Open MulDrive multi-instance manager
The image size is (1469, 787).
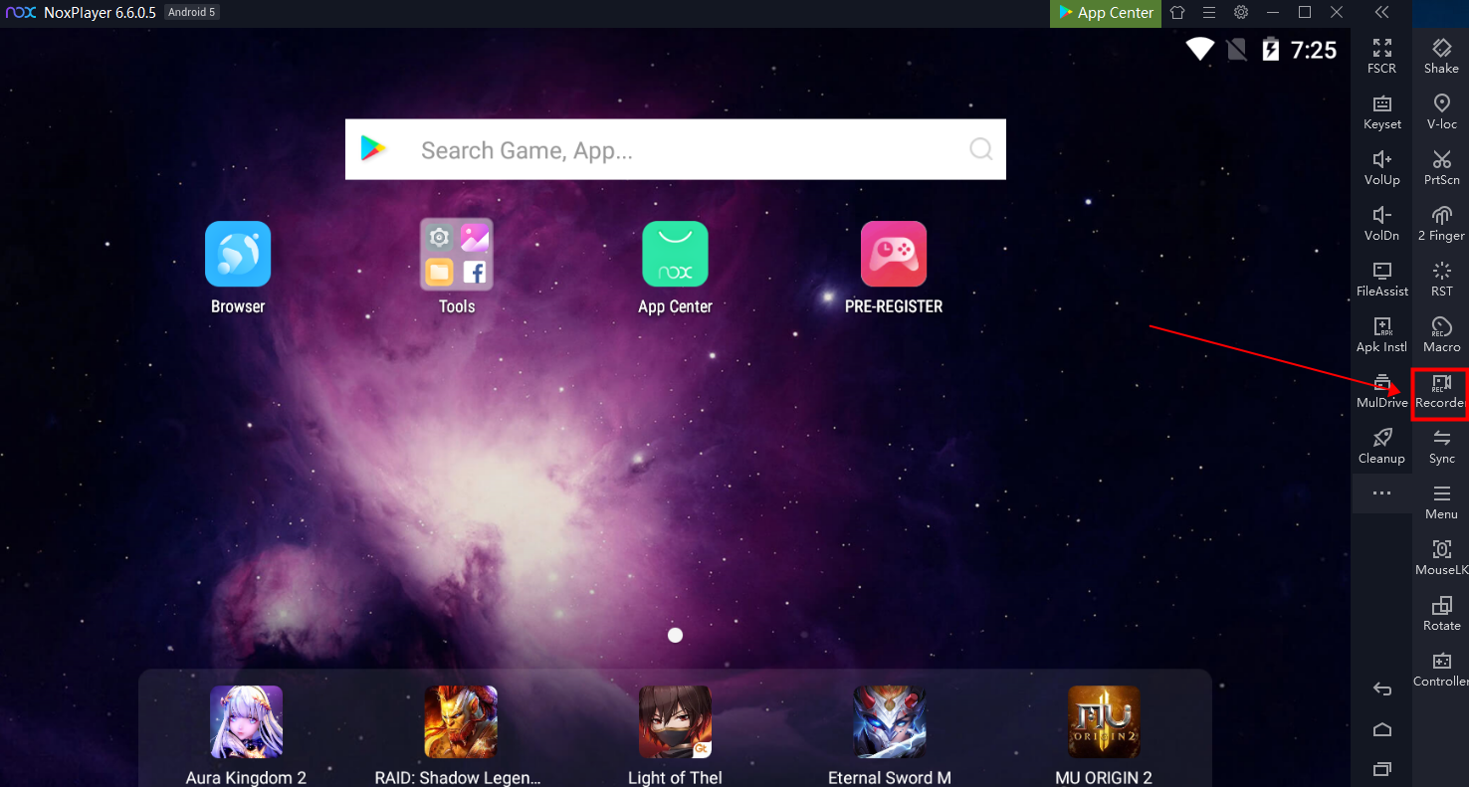coord(1381,390)
